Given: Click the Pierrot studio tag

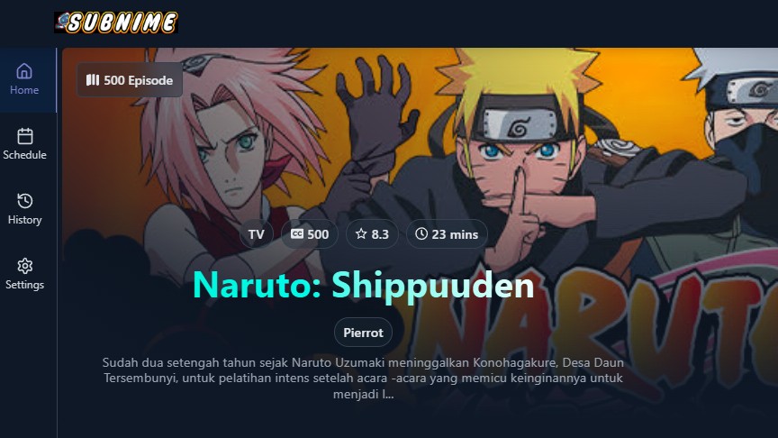Looking at the screenshot, I should 363,333.
